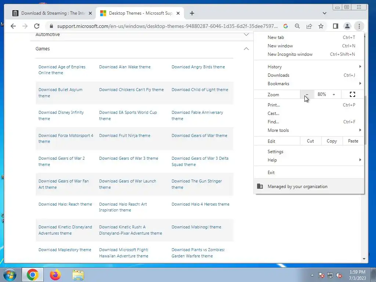Image resolution: width=376 pixels, height=282 pixels.
Task: Open Download Bullet Asylum theme link
Action: tap(61, 93)
